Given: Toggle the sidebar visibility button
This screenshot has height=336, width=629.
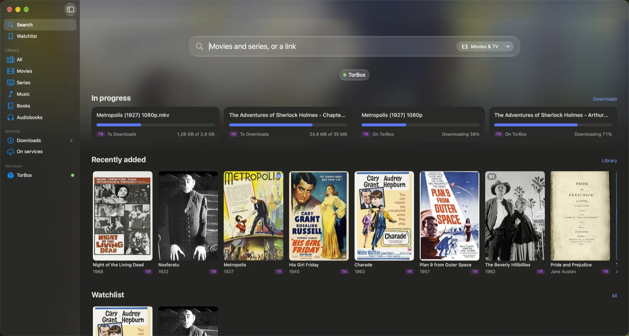Looking at the screenshot, I should click(x=70, y=9).
